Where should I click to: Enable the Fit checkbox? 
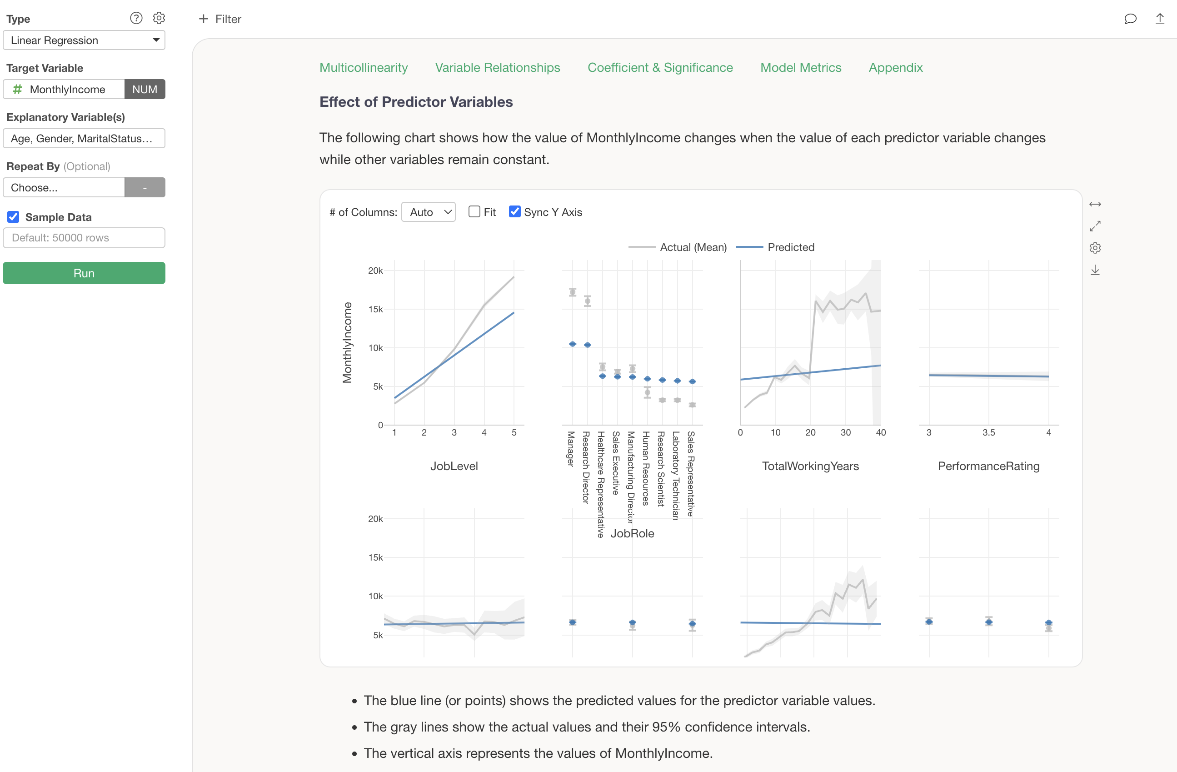click(474, 211)
